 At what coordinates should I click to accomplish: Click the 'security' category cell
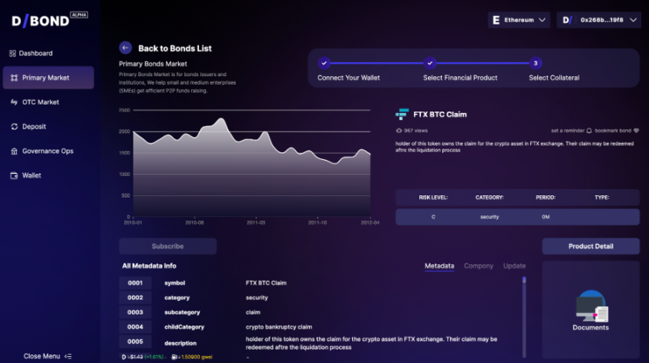489,217
